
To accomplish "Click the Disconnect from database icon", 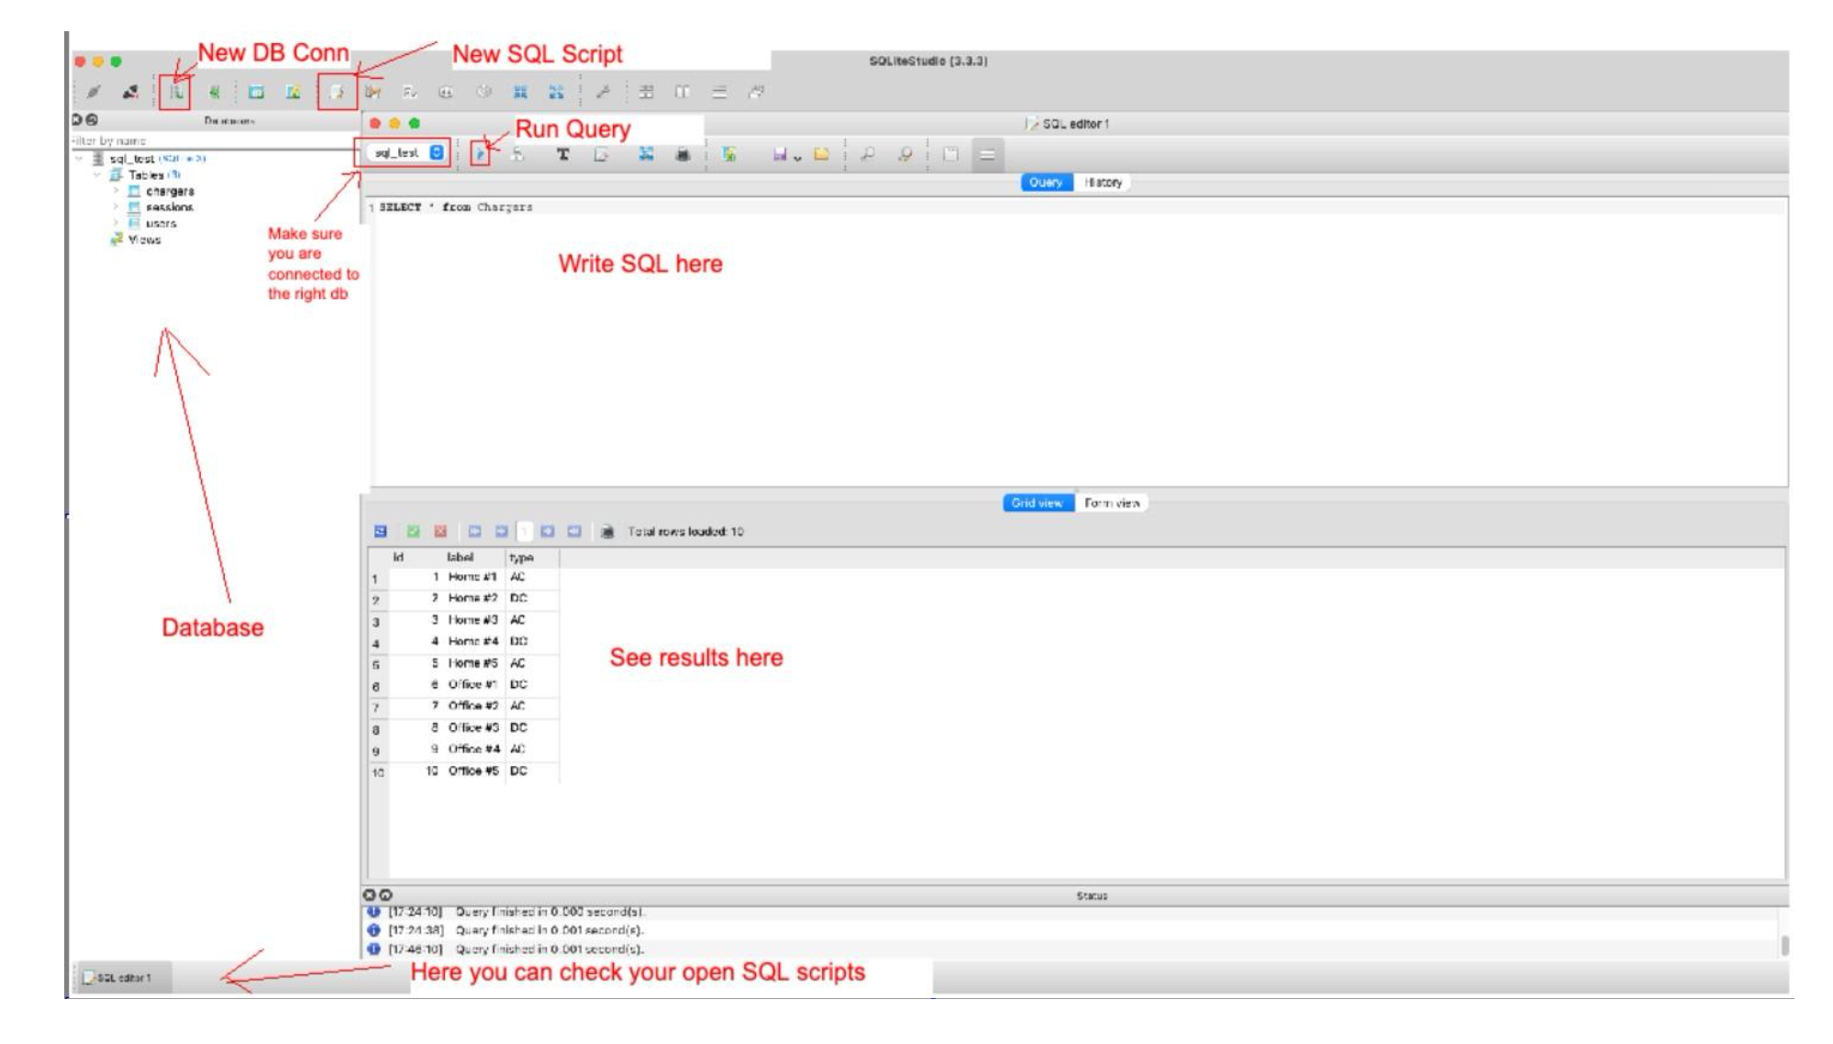I will click(x=130, y=92).
